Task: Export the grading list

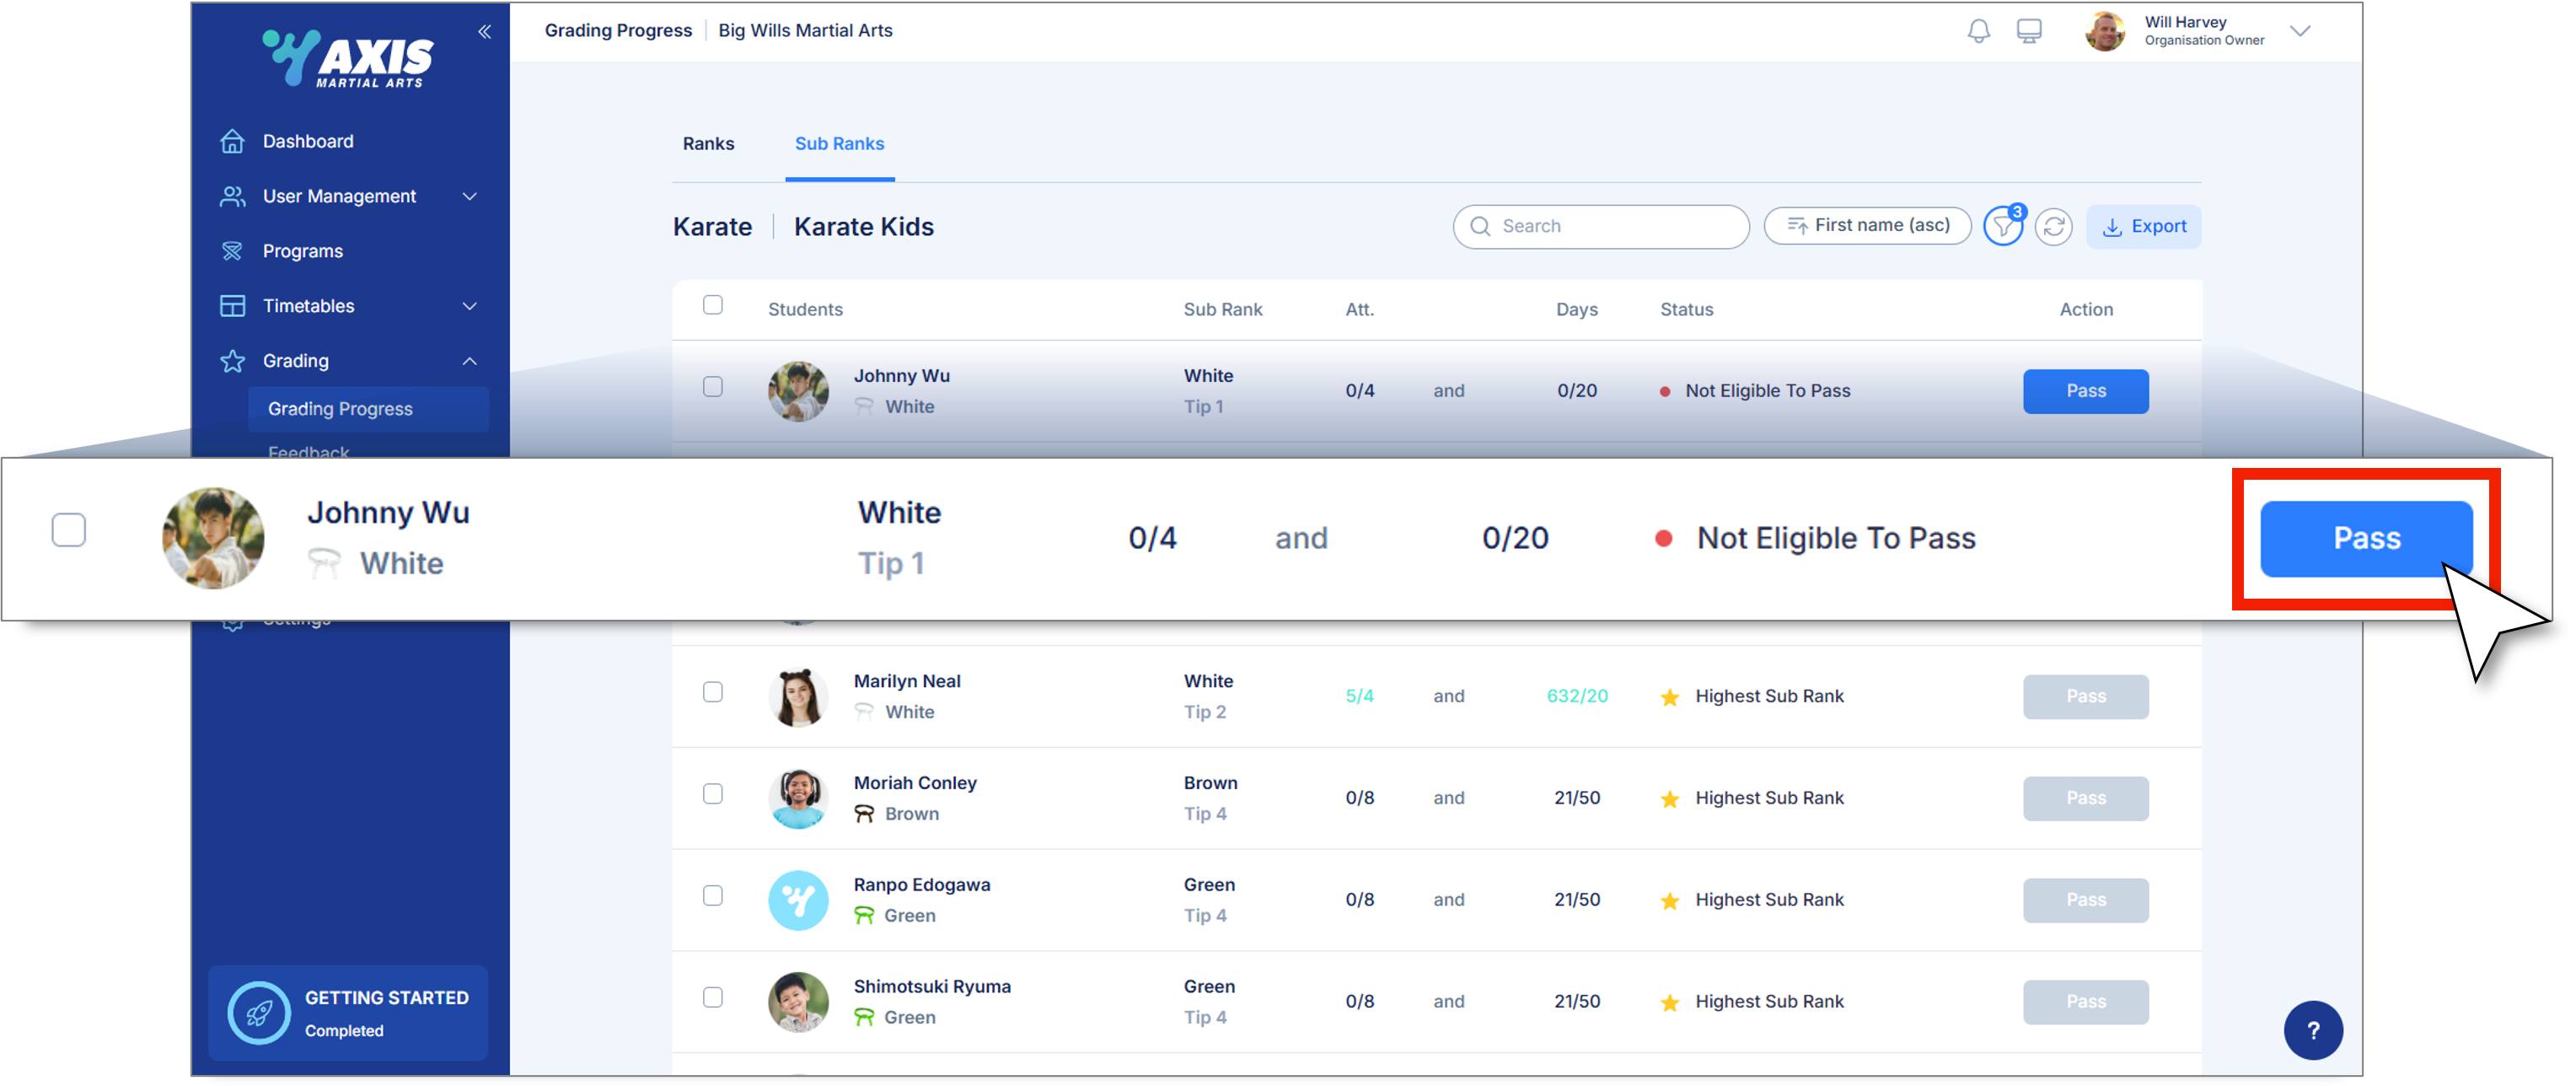Action: click(x=2143, y=227)
